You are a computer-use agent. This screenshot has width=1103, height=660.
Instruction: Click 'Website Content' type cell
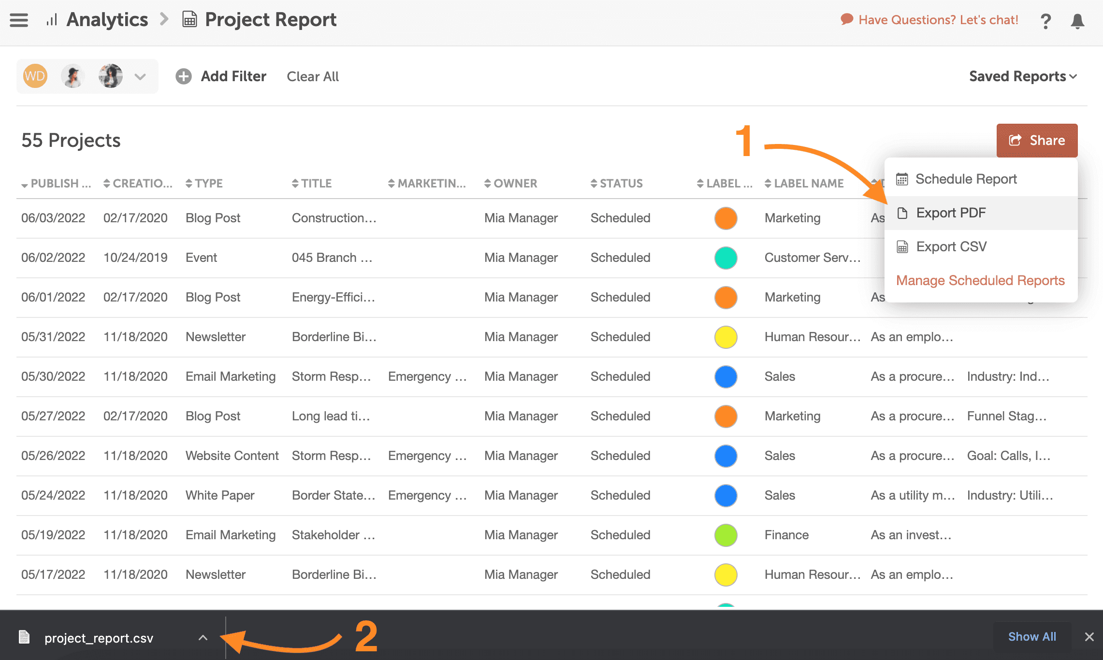232,456
